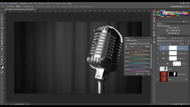The image size is (190, 107).
Task: Select the Horizontal Type tool
Action: click(2, 51)
